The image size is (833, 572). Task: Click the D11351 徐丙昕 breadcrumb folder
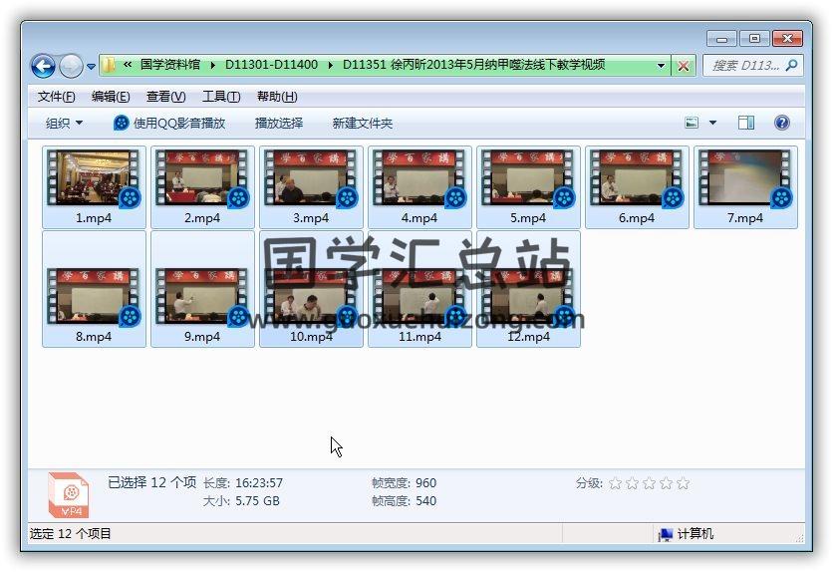[x=473, y=65]
